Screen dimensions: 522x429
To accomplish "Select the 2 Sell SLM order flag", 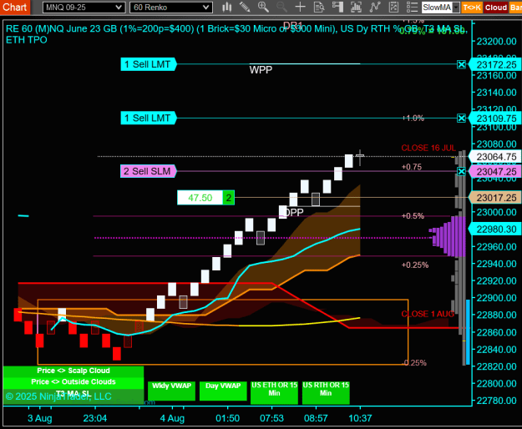I will (149, 171).
